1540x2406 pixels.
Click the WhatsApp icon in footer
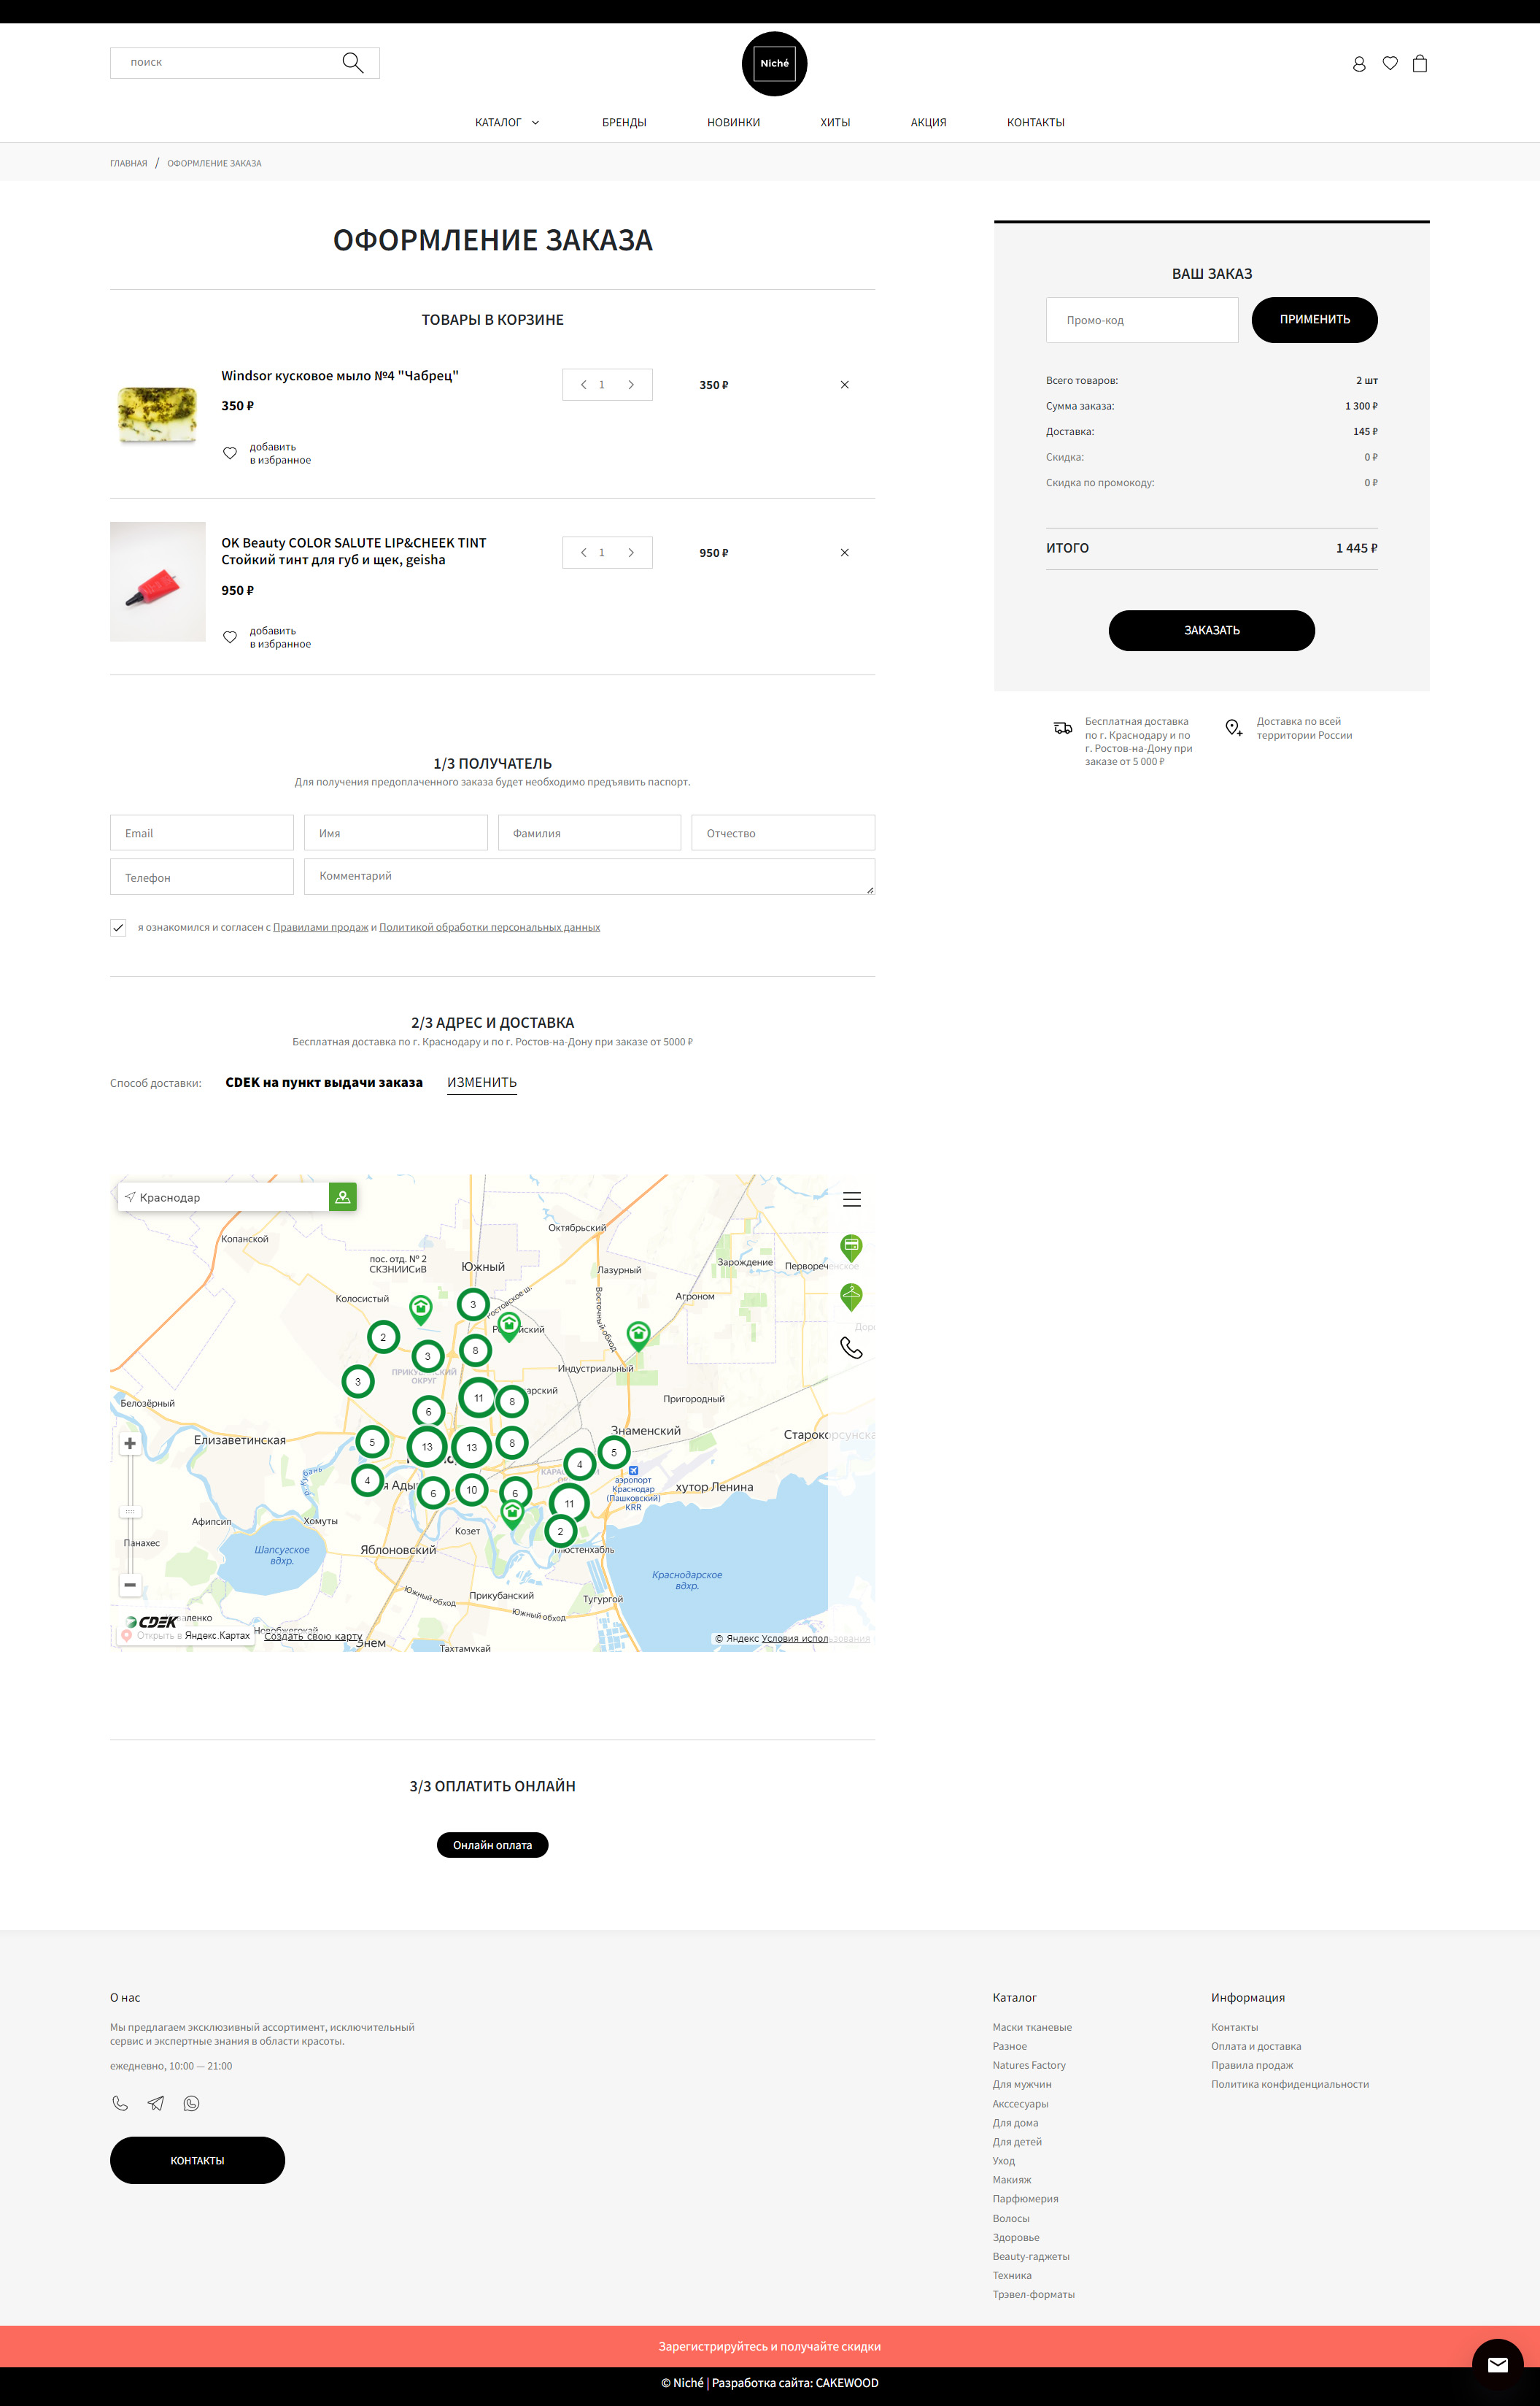(191, 2103)
